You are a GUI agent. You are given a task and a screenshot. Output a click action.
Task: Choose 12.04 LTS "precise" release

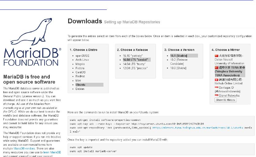pos(135,68)
